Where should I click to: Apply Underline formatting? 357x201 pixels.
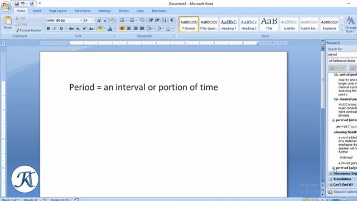click(61, 28)
